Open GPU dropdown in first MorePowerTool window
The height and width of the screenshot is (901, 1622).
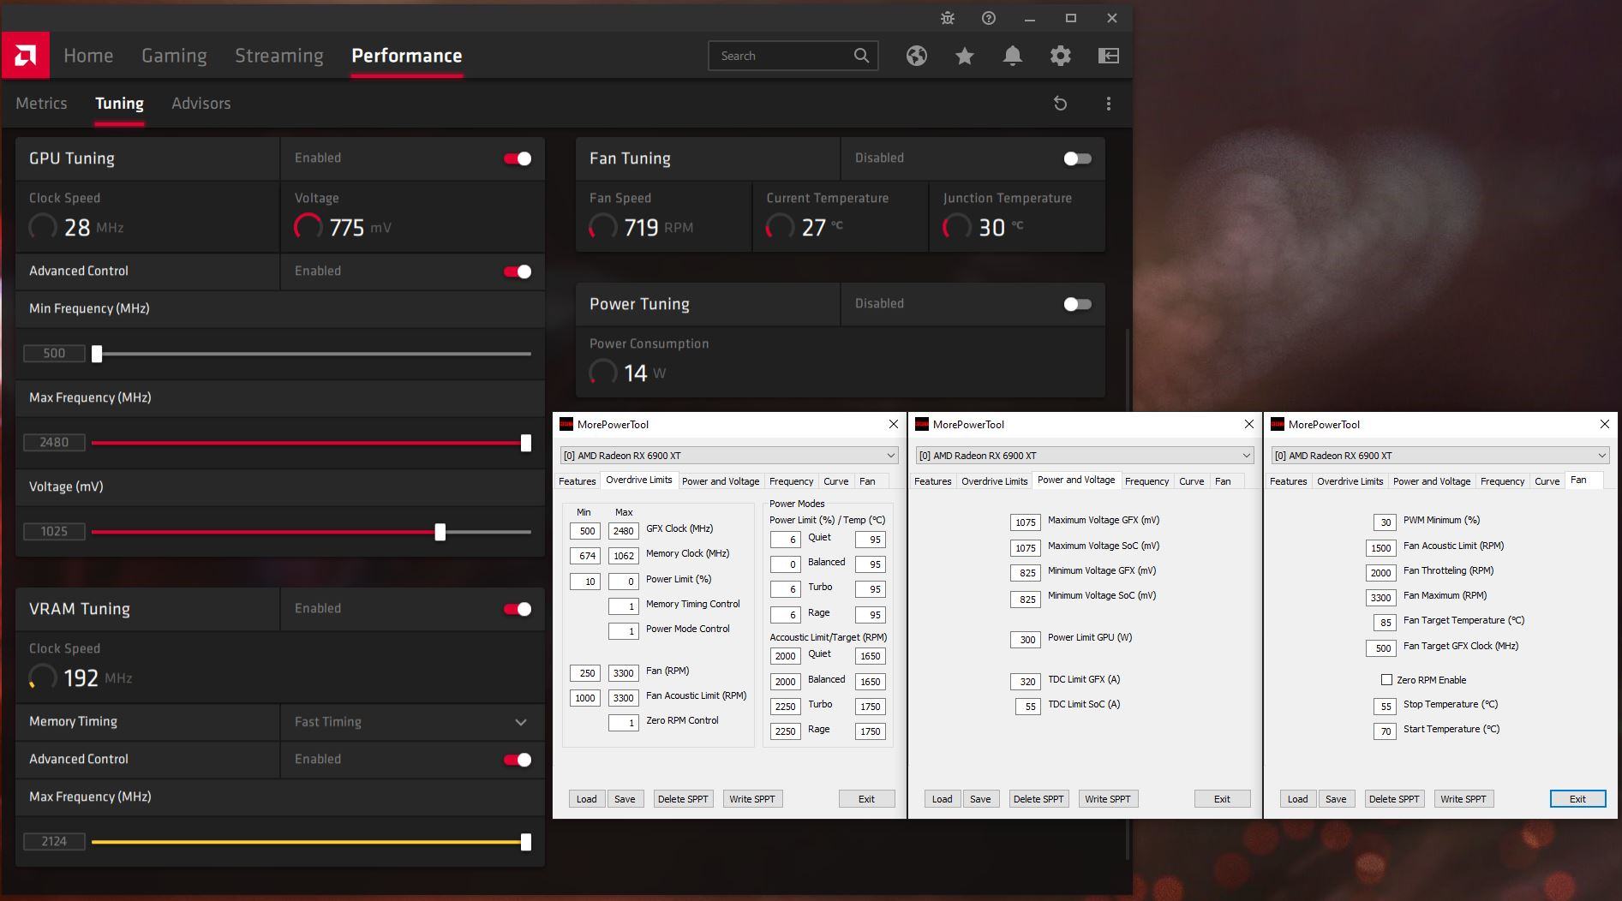tap(729, 456)
